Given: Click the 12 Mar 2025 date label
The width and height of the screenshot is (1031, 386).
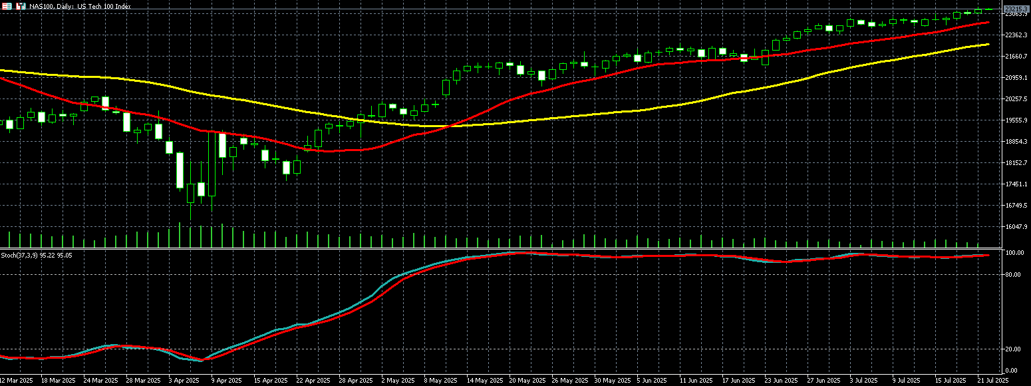Looking at the screenshot, I should (17, 381).
